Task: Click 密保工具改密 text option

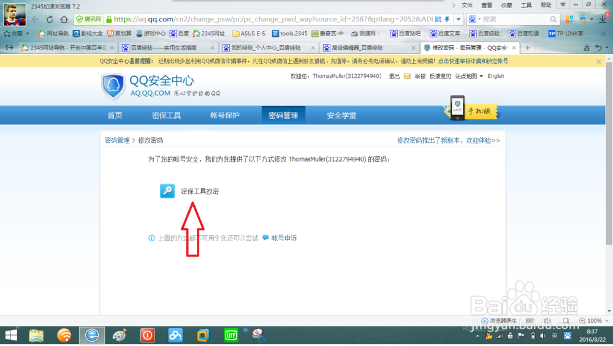Action: [x=200, y=191]
